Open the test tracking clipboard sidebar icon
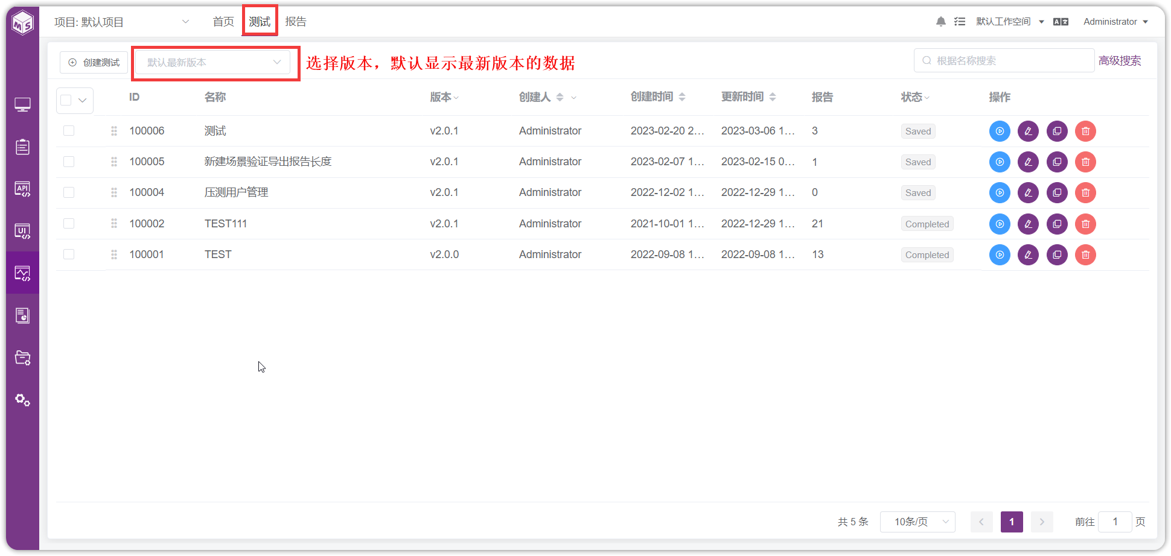This screenshot has width=1171, height=556. [x=22, y=147]
